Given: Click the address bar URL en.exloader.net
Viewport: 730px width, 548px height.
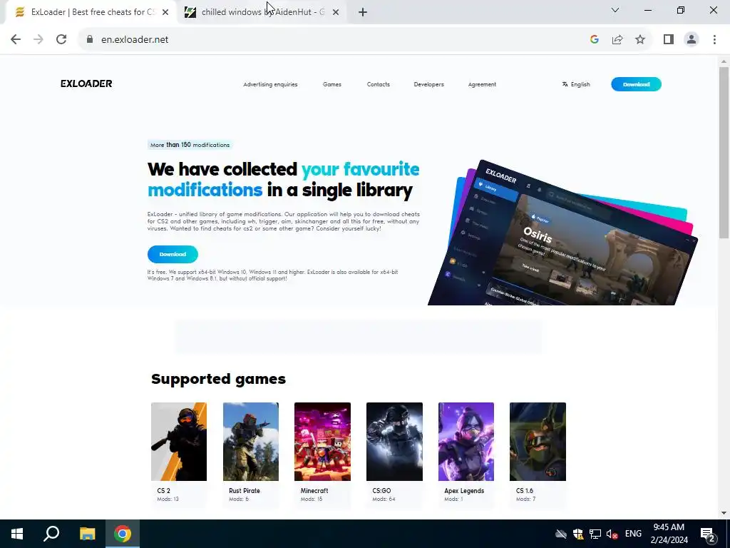Looking at the screenshot, I should [x=135, y=40].
